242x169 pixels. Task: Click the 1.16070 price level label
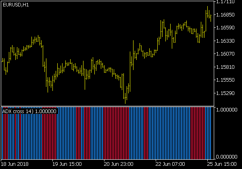click(x=225, y=54)
